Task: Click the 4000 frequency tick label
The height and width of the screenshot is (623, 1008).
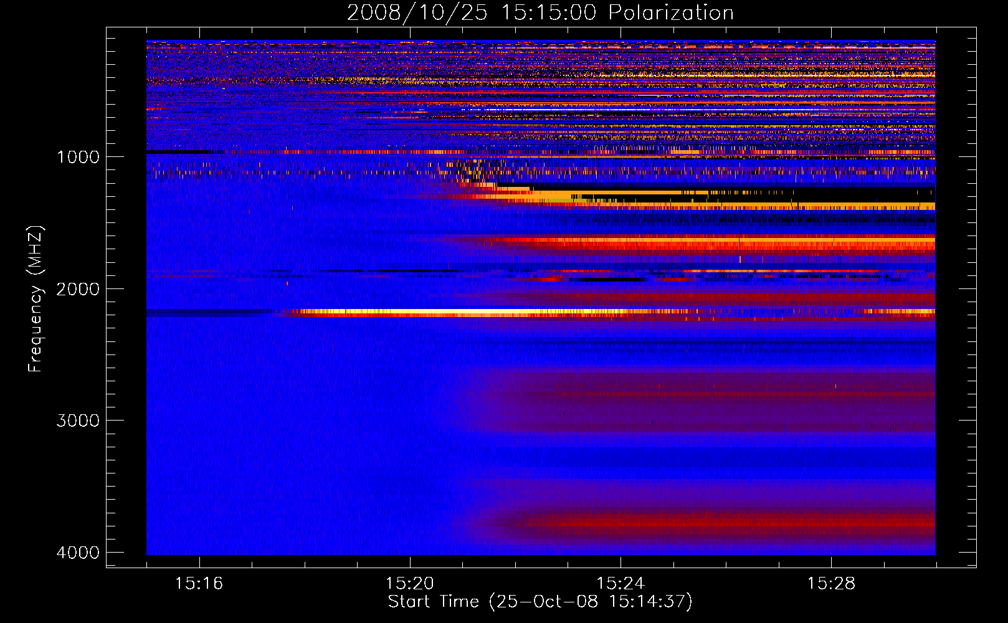Action: (78, 553)
